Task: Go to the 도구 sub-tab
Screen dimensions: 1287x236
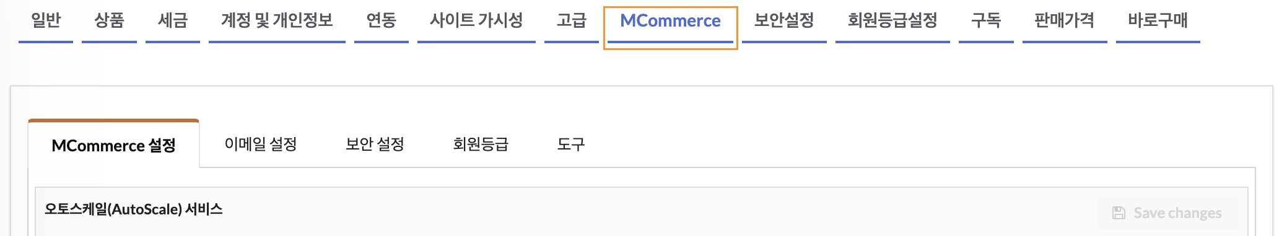Action: coord(571,145)
